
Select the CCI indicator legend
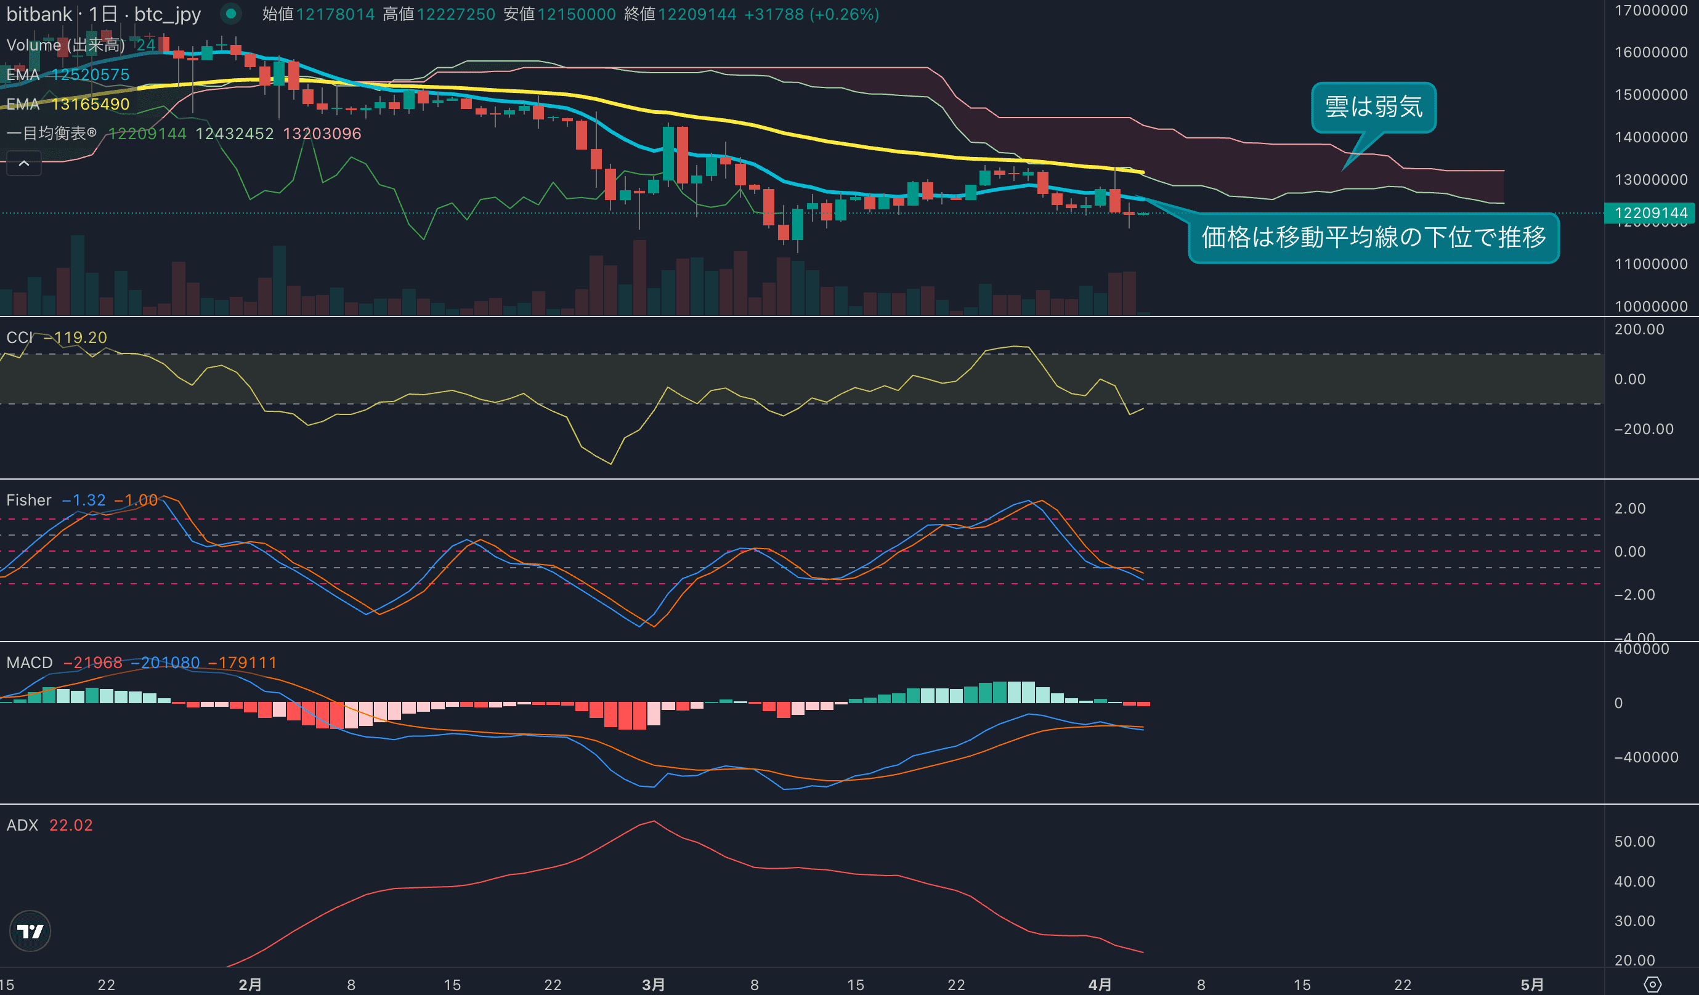pyautogui.click(x=19, y=337)
